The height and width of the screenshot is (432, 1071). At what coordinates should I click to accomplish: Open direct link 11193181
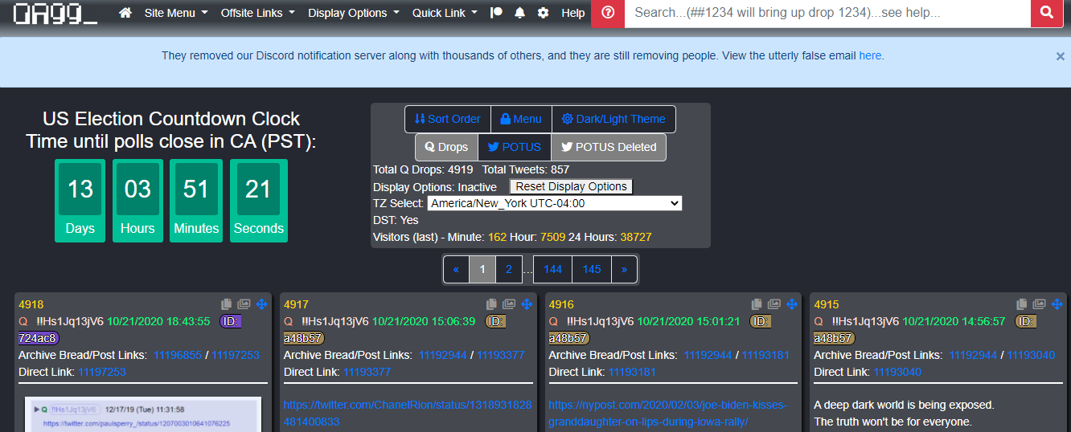click(632, 372)
